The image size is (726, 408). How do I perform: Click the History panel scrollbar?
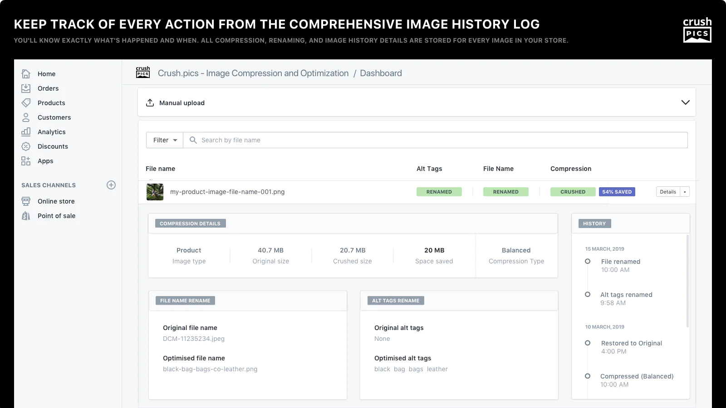(x=687, y=281)
